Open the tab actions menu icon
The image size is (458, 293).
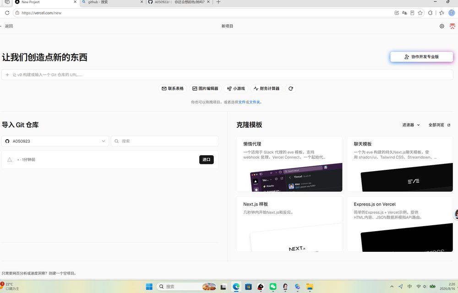[x=7, y=2]
